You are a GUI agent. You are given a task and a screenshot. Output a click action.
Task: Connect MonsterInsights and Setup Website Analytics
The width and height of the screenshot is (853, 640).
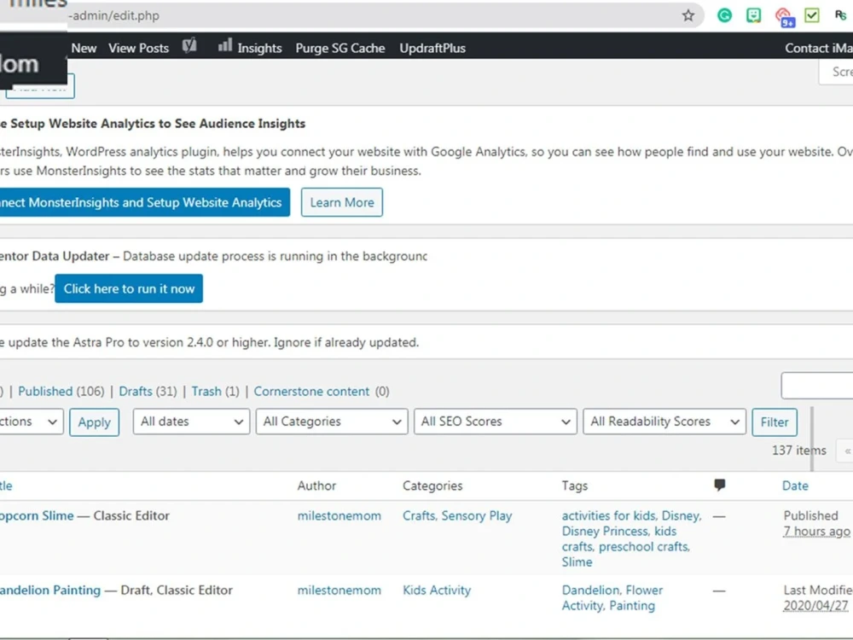click(144, 202)
